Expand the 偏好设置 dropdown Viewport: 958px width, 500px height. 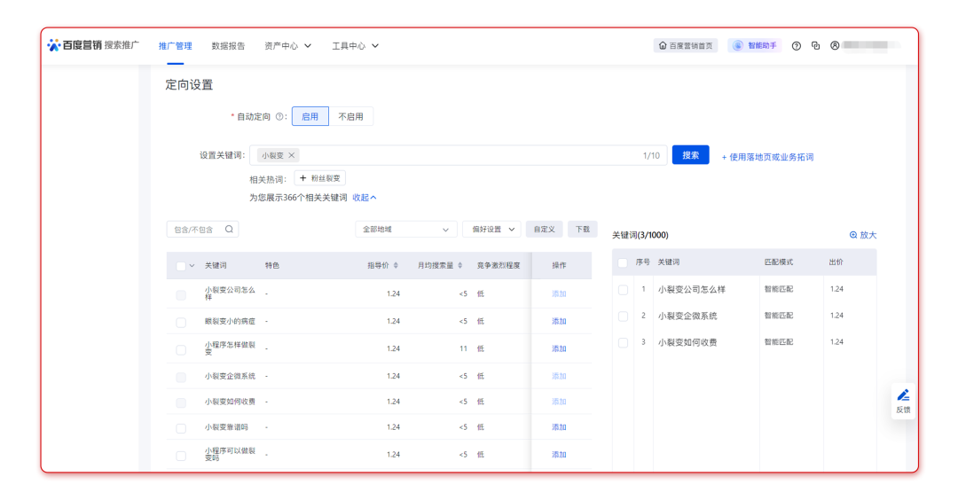[491, 230]
